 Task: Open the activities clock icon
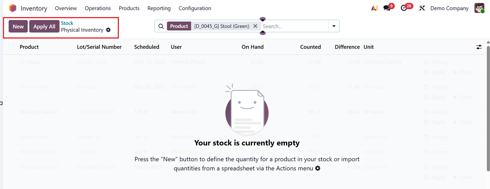pyautogui.click(x=404, y=8)
